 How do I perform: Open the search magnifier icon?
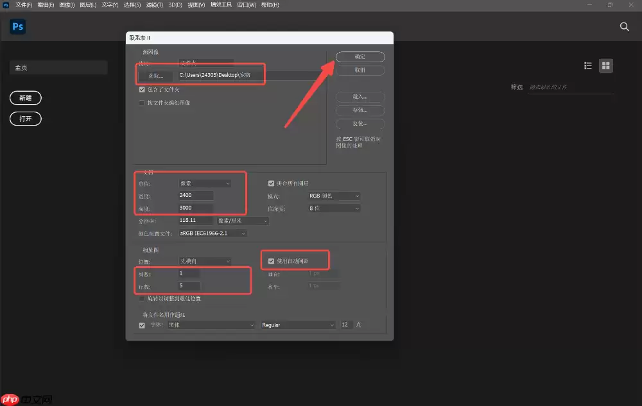pos(624,27)
